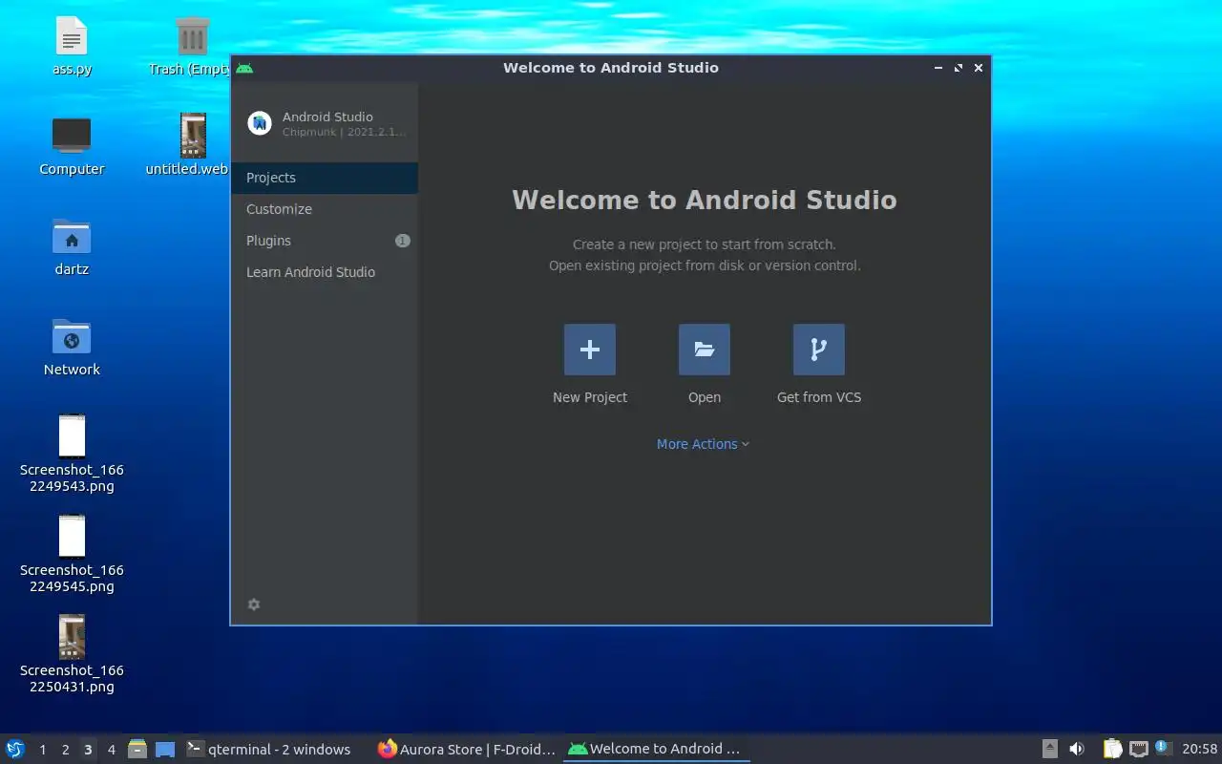Select the Customize sidebar tab
This screenshot has width=1222, height=764.
click(325, 209)
